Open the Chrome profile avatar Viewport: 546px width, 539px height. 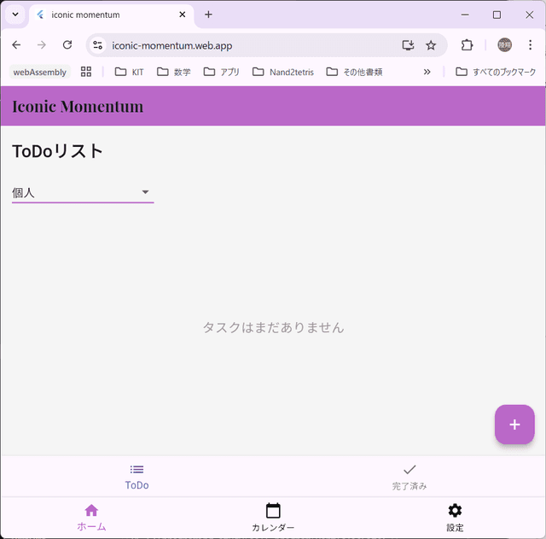click(504, 45)
